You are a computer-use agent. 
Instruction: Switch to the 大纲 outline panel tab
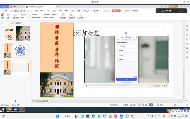tap(12, 23)
